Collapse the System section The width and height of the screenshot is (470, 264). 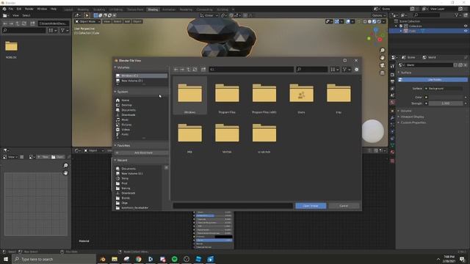pyautogui.click(x=115, y=92)
